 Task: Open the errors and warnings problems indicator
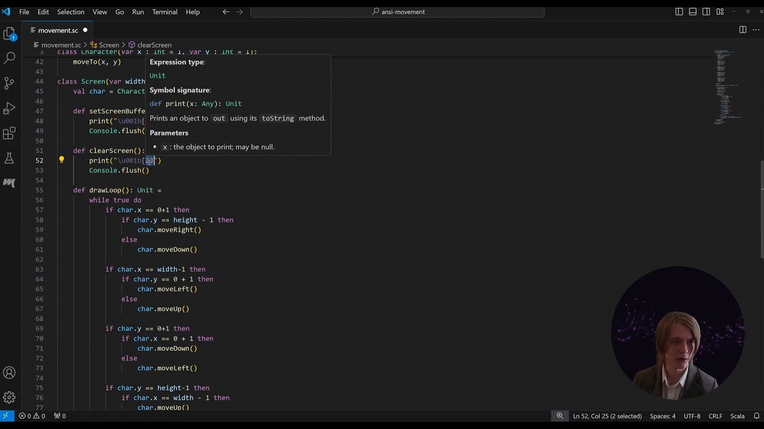(32, 416)
